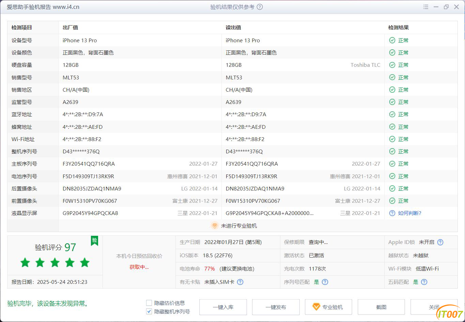The image size is (465, 322).
Task: Click the 一键发布 button
Action: pyautogui.click(x=276, y=307)
